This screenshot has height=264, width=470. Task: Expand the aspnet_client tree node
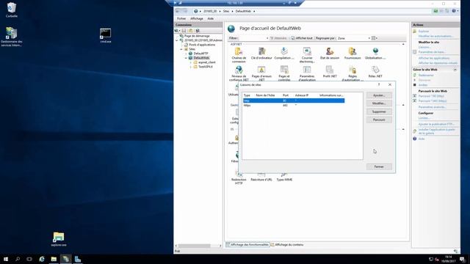[x=191, y=62]
